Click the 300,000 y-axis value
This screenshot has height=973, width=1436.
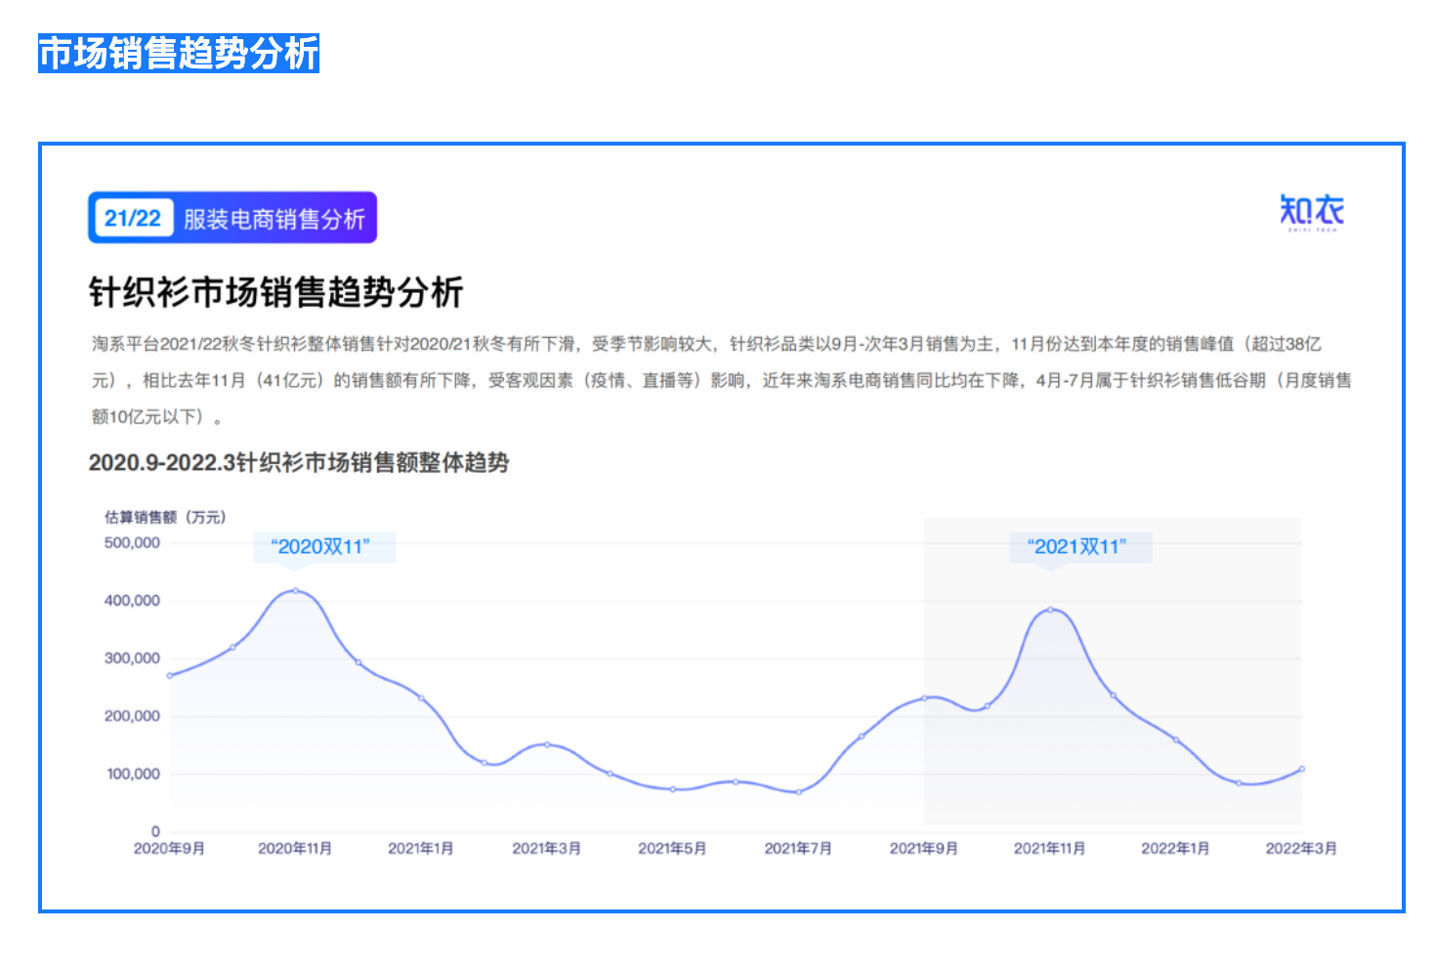132,658
